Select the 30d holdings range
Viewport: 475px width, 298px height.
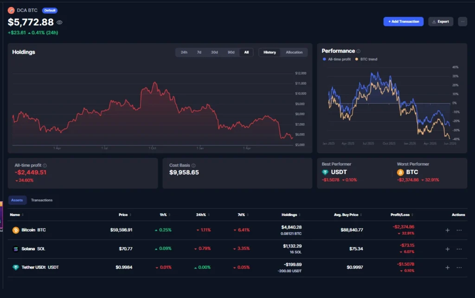point(214,52)
